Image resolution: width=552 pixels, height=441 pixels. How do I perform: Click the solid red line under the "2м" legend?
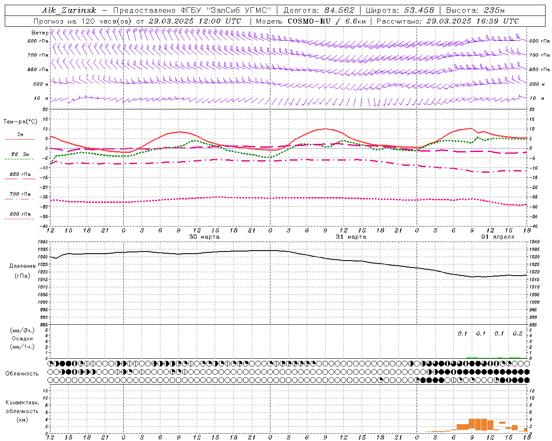pos(20,139)
